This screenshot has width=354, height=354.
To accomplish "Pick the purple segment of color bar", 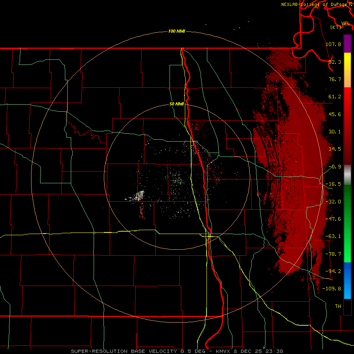I will pyautogui.click(x=347, y=44).
